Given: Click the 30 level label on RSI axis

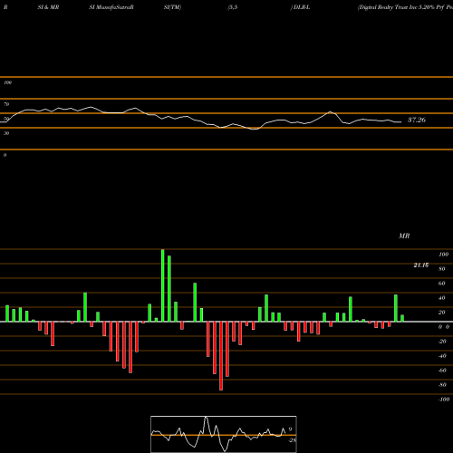Looking at the screenshot, I should click(x=6, y=133).
